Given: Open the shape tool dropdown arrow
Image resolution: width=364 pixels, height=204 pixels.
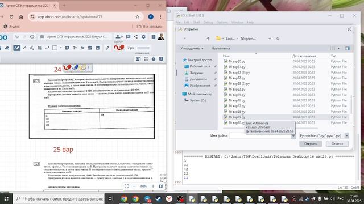Looking at the screenshot, I should click(x=61, y=48).
